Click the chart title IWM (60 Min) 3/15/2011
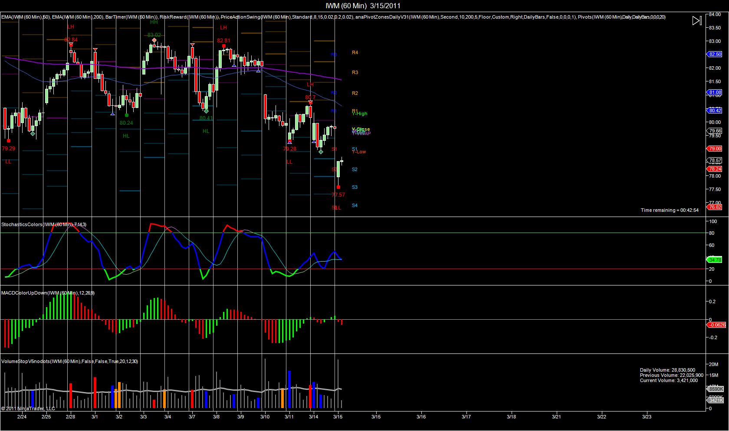 [363, 6]
